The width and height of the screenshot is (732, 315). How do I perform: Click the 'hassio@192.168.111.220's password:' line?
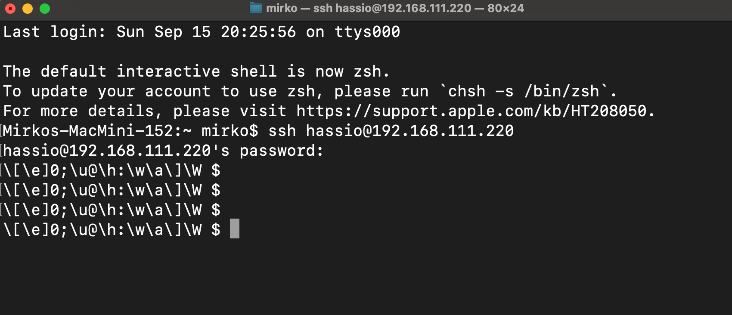(x=163, y=151)
